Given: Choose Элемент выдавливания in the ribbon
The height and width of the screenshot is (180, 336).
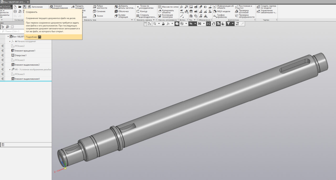Looking at the screenshot, I should pyautogui.click(x=59, y=7).
